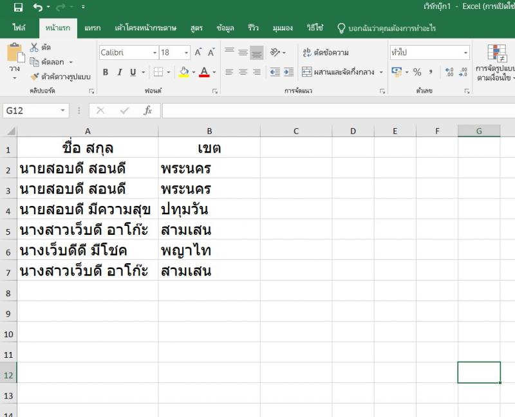
Task: Click the Undo button
Action: tap(37, 6)
